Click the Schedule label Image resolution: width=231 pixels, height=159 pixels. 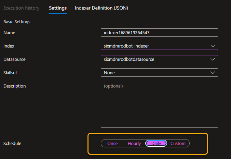pyautogui.click(x=12, y=143)
